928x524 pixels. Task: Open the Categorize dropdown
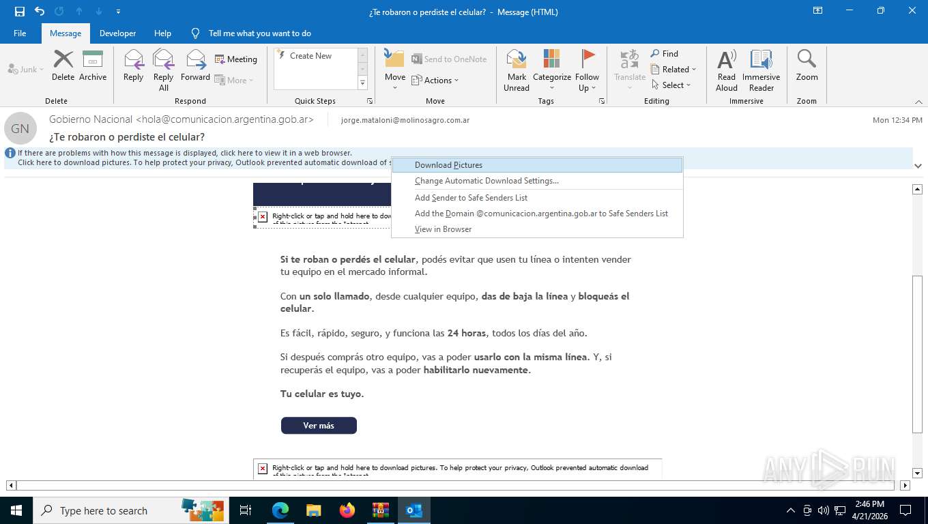(x=552, y=70)
